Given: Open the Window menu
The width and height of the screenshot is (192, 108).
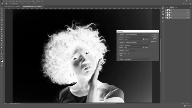Looking at the screenshot, I should tap(38, 1).
